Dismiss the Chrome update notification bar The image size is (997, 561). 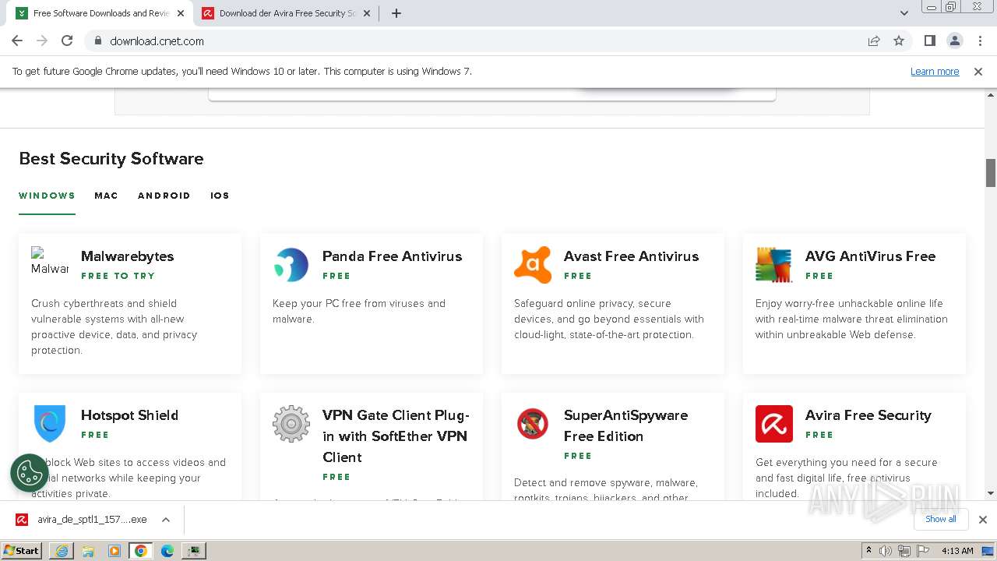[x=978, y=71]
